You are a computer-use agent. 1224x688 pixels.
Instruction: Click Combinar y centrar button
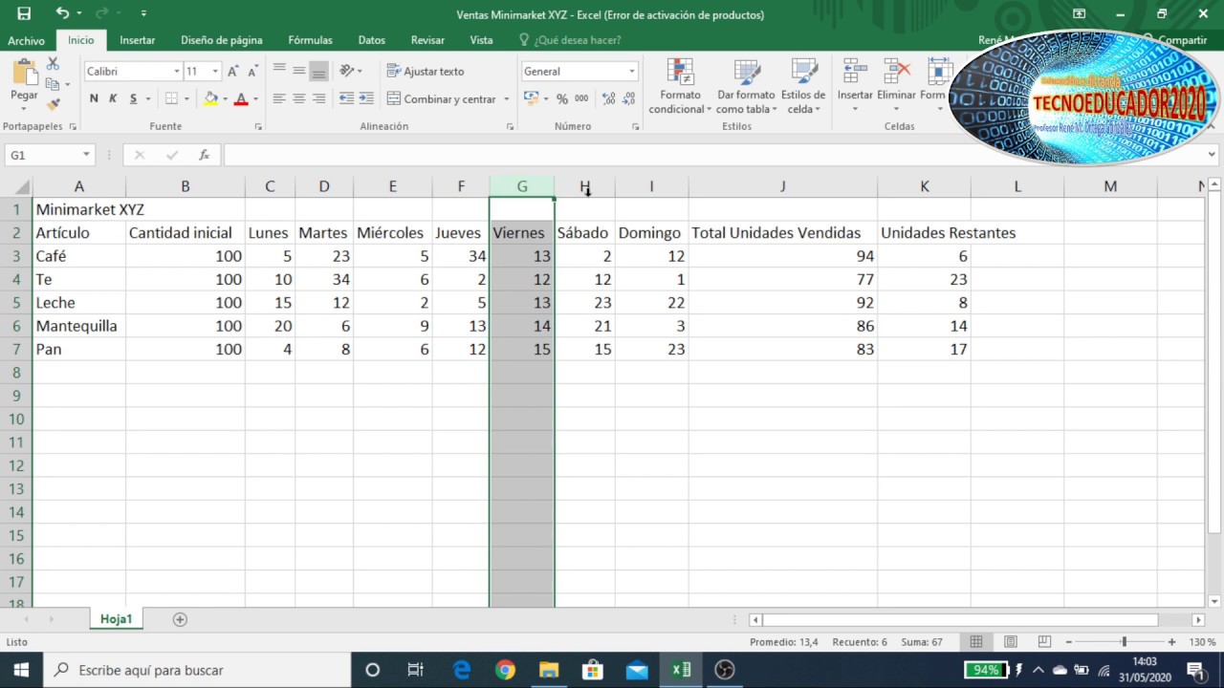[442, 98]
